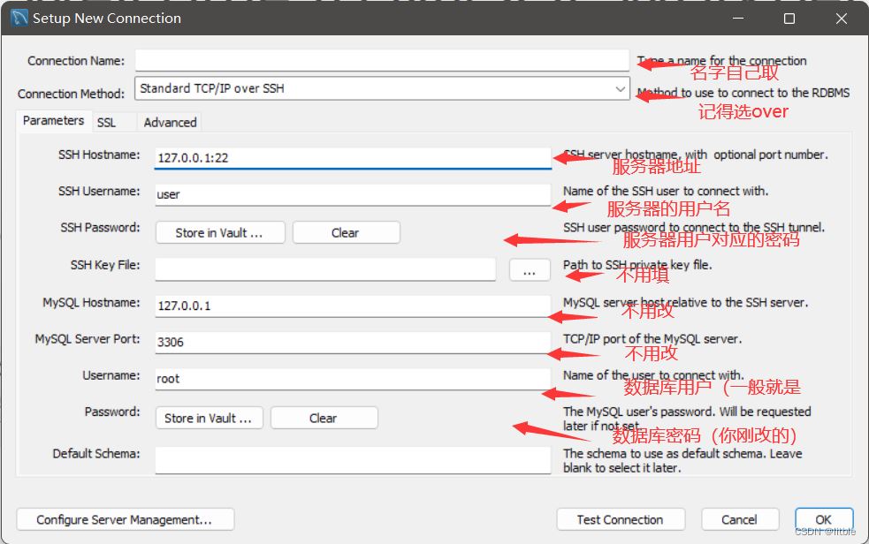Switch to the Advanced tab
The width and height of the screenshot is (869, 544).
pos(170,123)
